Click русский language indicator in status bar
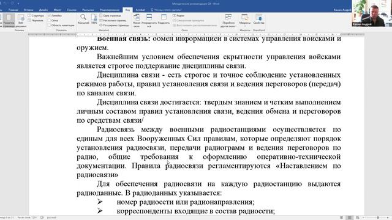392x220 pixels. click(51, 218)
